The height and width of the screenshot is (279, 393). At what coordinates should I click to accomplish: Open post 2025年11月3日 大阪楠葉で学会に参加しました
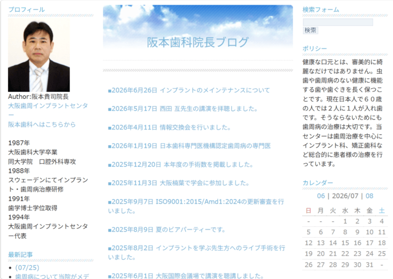click(x=179, y=183)
